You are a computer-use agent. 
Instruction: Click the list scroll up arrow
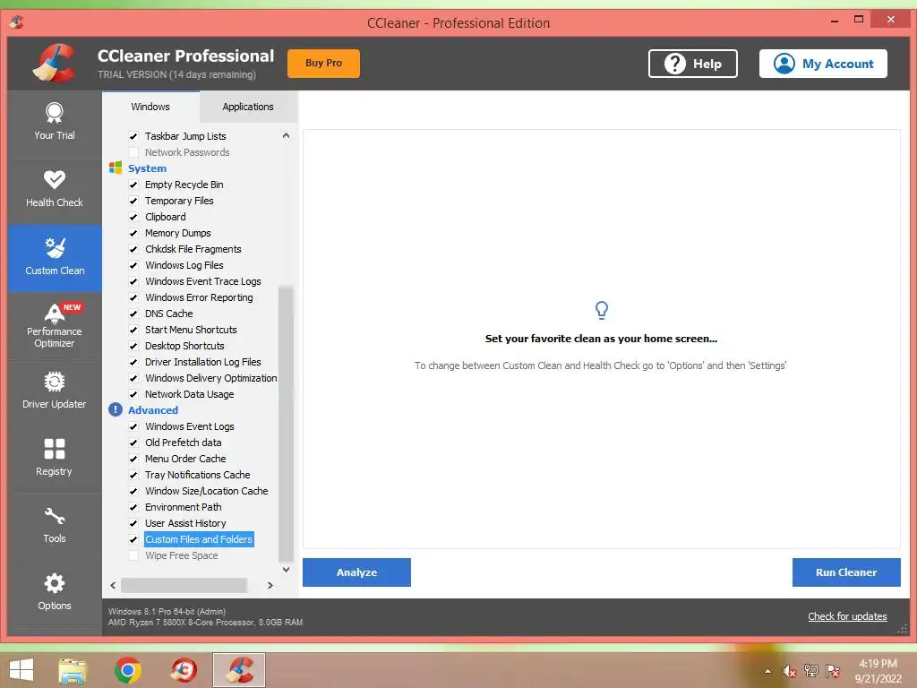pyautogui.click(x=286, y=136)
